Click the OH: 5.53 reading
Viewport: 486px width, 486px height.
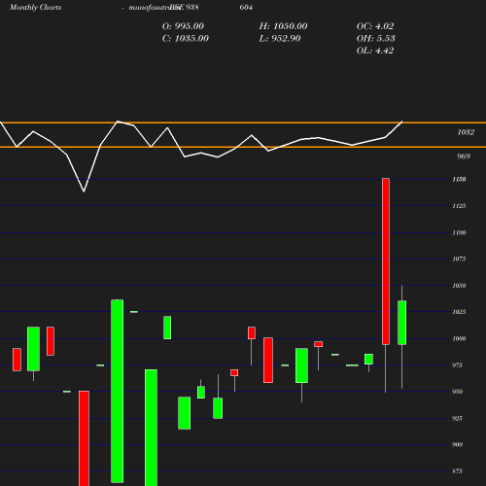coord(376,39)
